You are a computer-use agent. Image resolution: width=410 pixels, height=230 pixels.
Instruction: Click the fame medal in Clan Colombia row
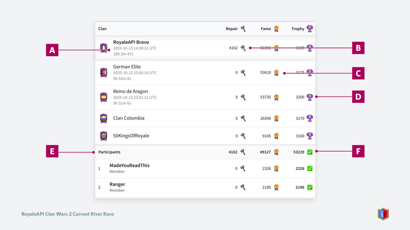pos(276,118)
